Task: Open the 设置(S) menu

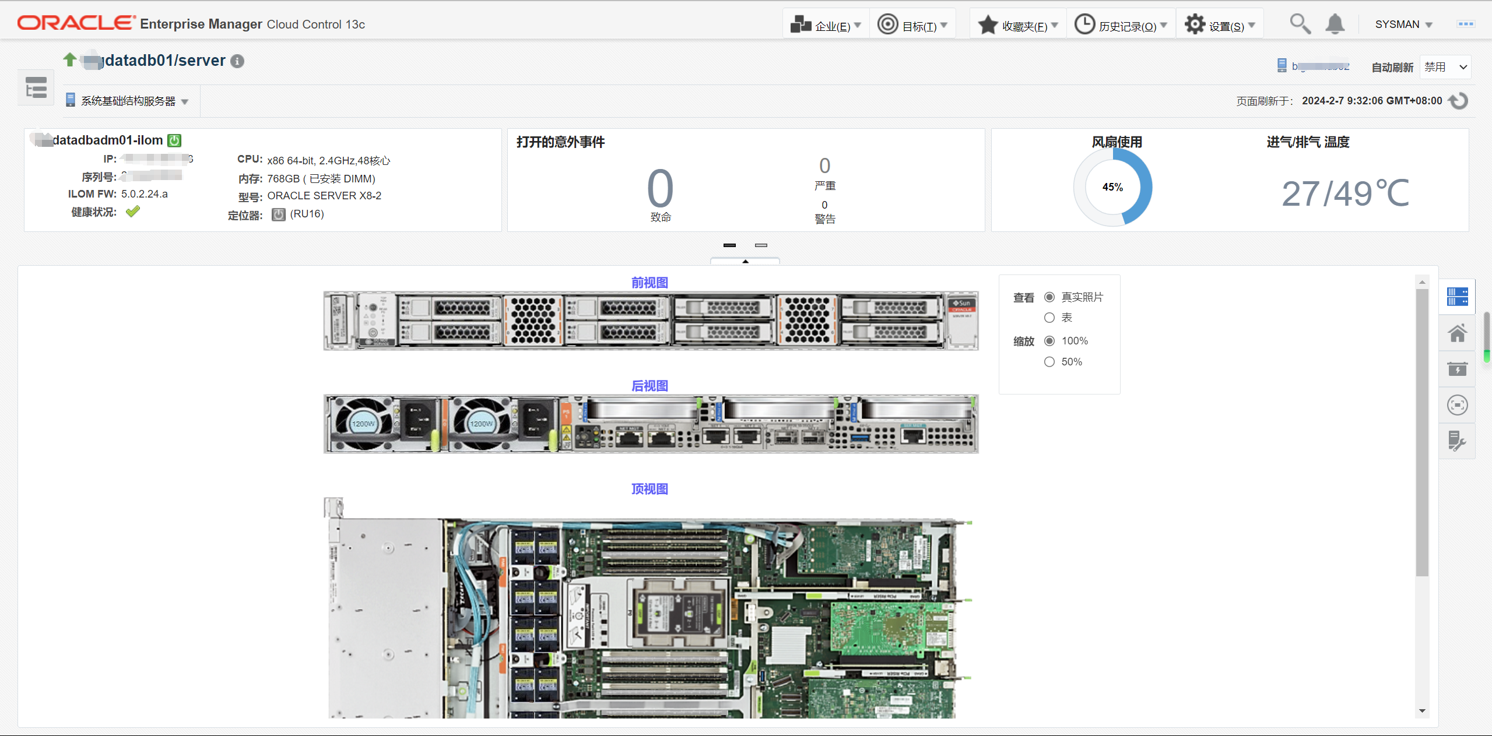Action: (x=1220, y=26)
